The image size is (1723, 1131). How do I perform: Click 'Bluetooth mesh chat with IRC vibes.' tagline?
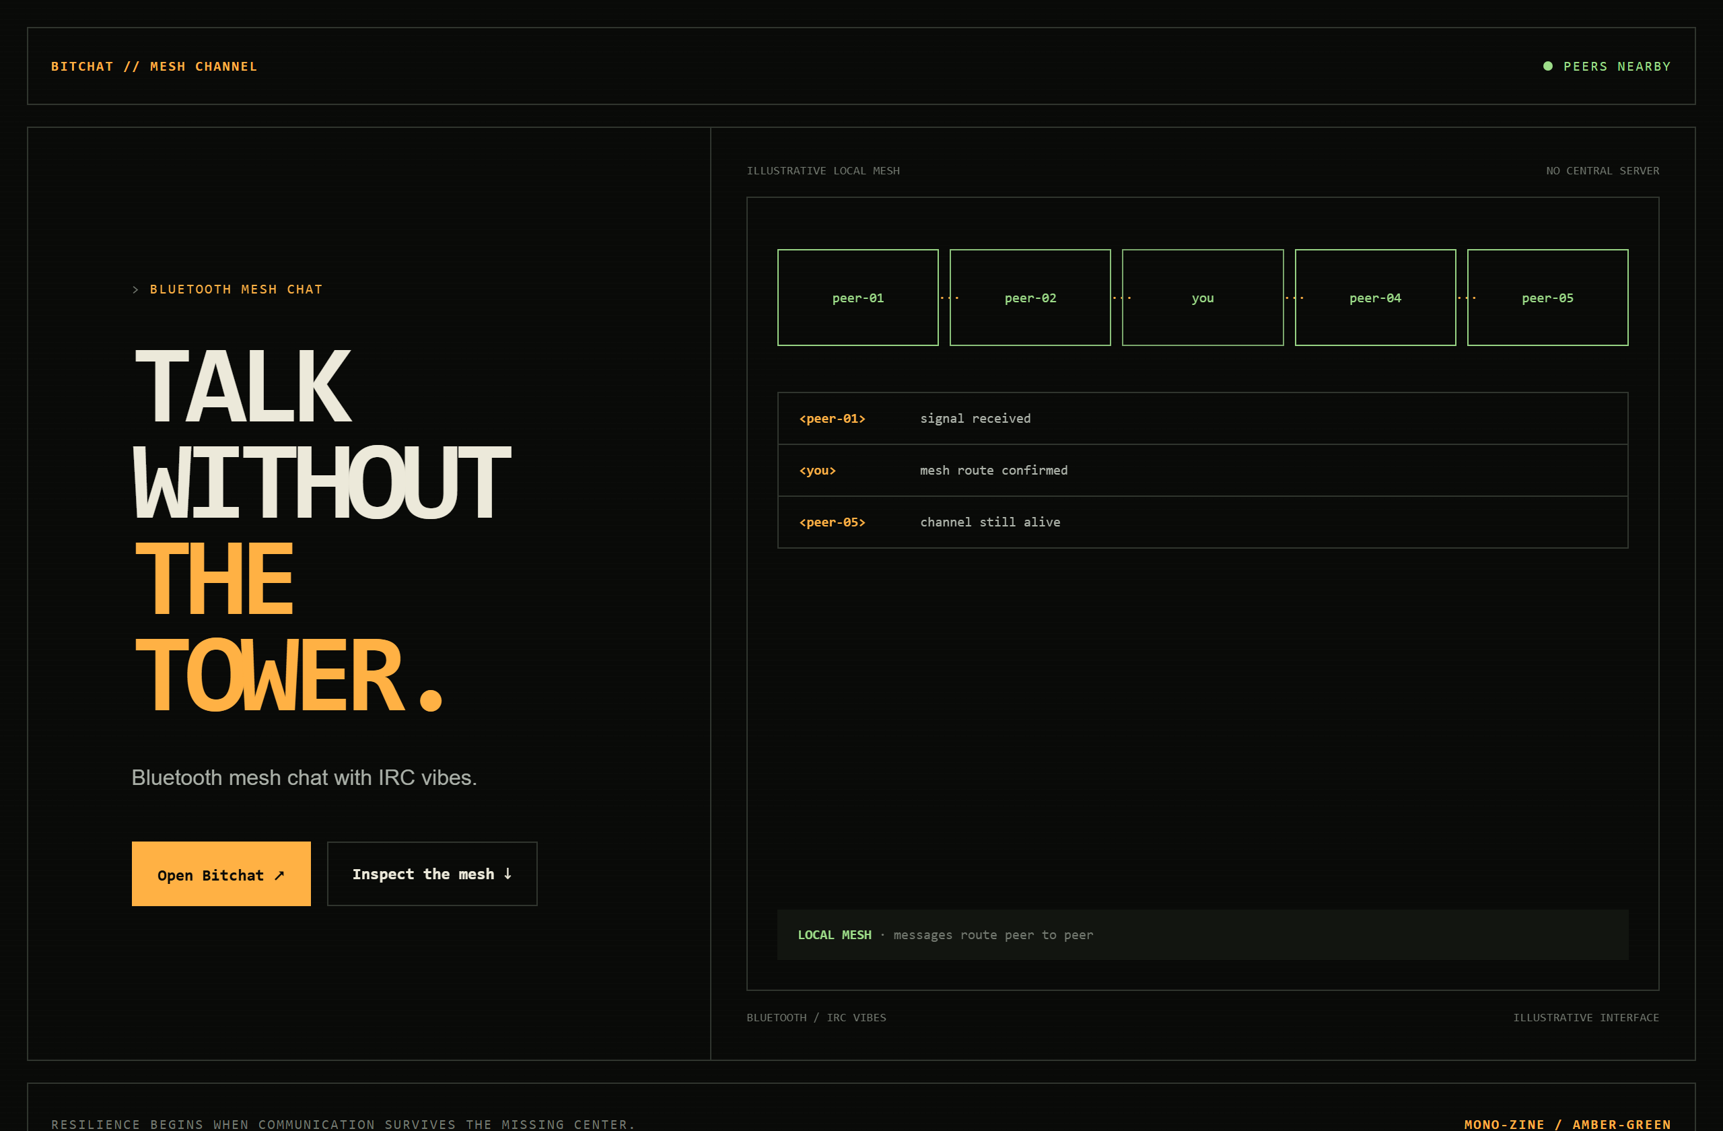tap(304, 778)
